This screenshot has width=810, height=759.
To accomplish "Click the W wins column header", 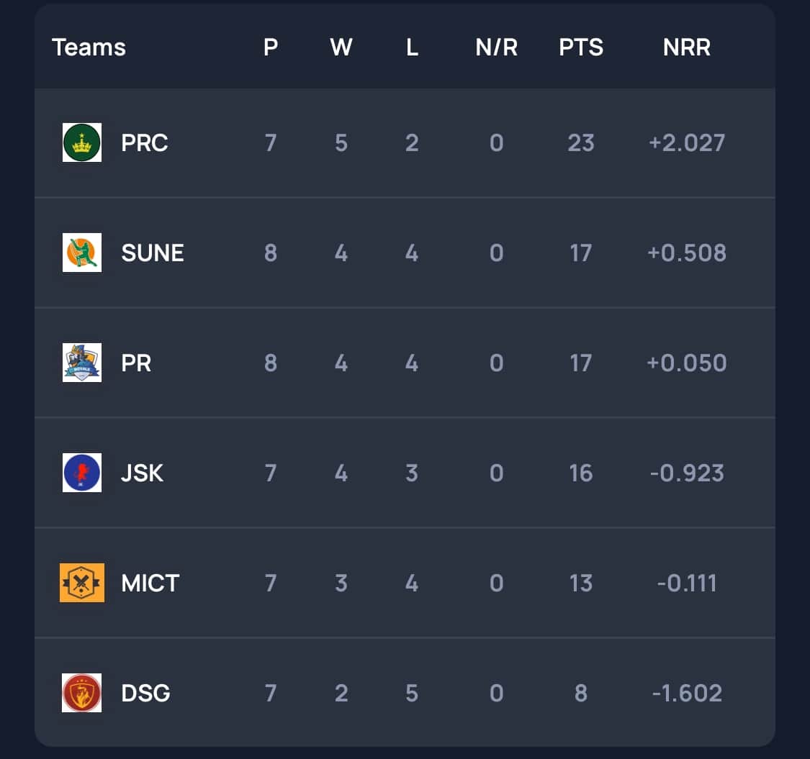I will pos(341,47).
